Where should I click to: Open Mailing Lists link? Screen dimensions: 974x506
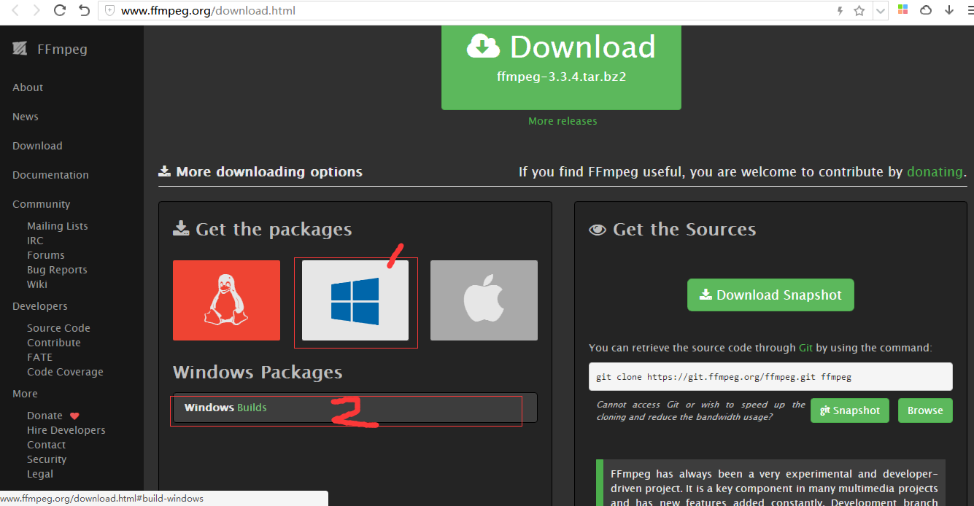(x=58, y=226)
